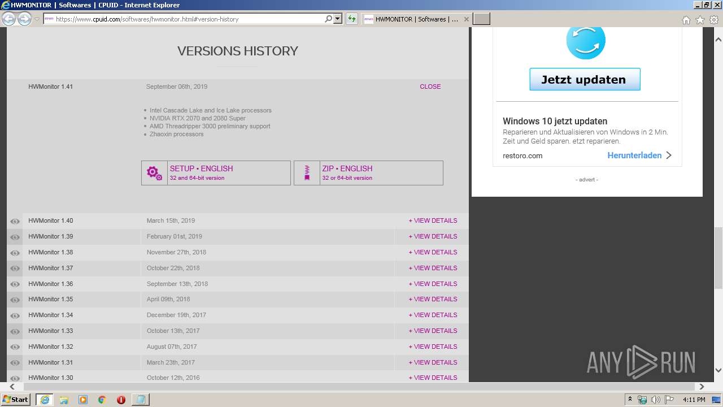Toggle the eye icon for HWMonitor 1.33

coord(15,331)
